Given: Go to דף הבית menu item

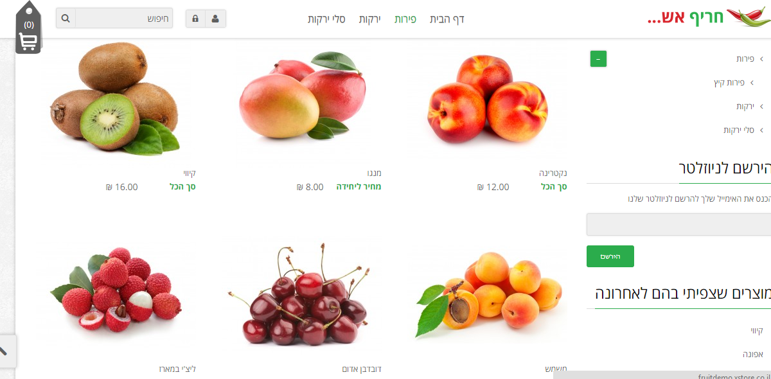Looking at the screenshot, I should coord(447,19).
